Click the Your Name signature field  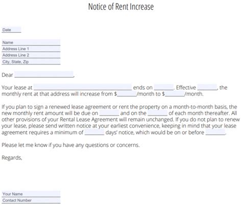31,194
